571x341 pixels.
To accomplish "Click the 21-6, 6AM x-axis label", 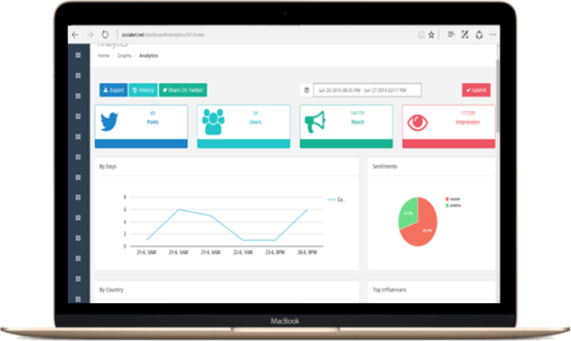I will pyautogui.click(x=211, y=253).
